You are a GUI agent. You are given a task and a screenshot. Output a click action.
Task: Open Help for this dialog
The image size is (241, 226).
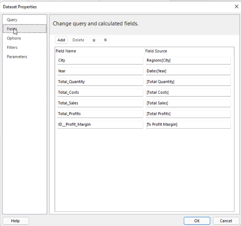click(x=15, y=221)
